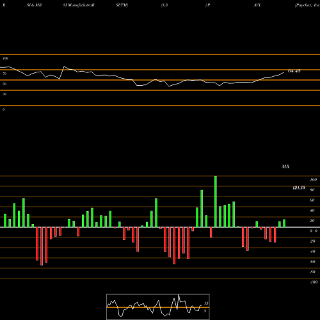
Task: Click the 80 label on the MR axis
Action: coord(312,190)
